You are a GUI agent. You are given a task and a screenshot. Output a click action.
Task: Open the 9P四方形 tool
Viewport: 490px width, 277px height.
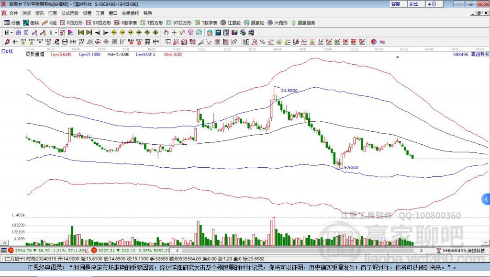pyautogui.click(x=99, y=23)
